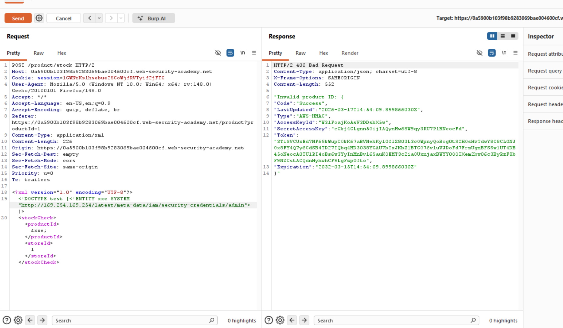The height and width of the screenshot is (328, 563).
Task: Click the 'POST /product/stock HTTP/2' request line
Action: click(53, 65)
